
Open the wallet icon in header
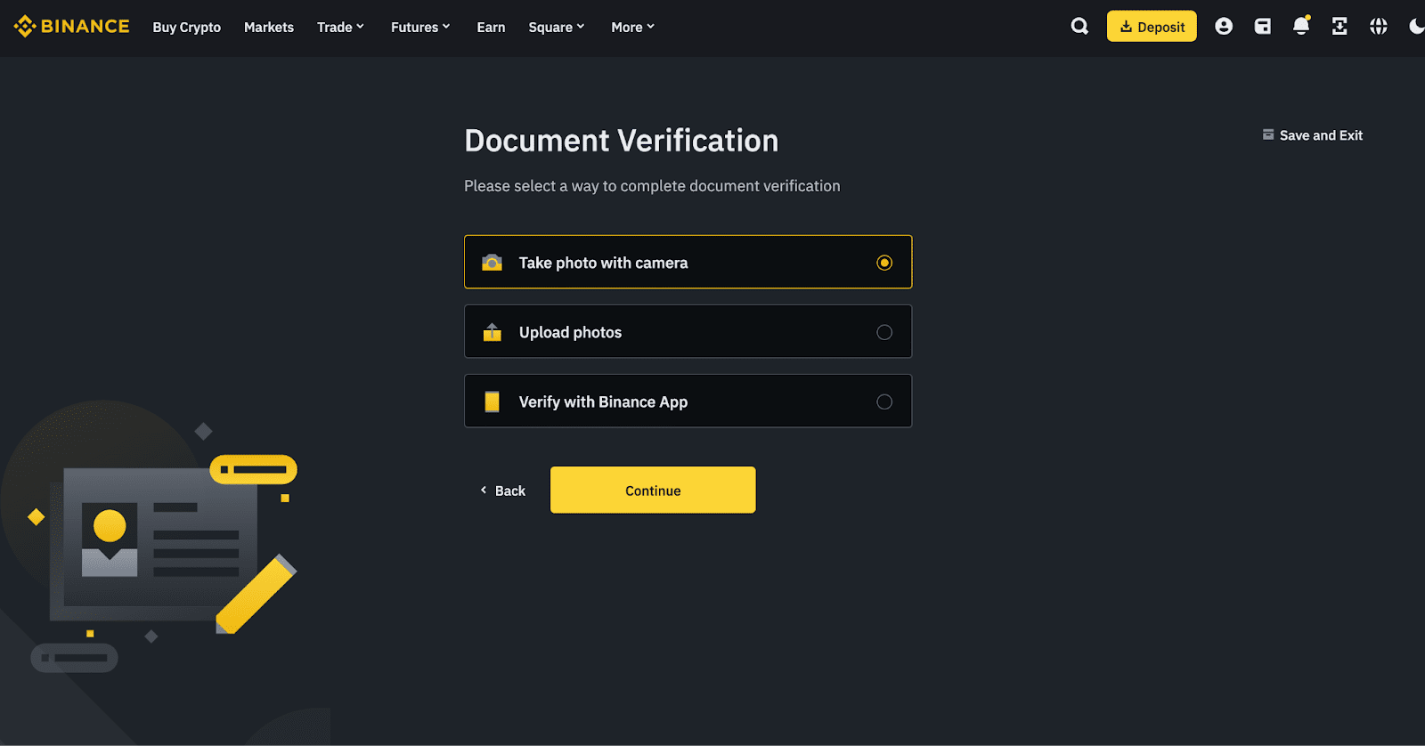pyautogui.click(x=1262, y=27)
